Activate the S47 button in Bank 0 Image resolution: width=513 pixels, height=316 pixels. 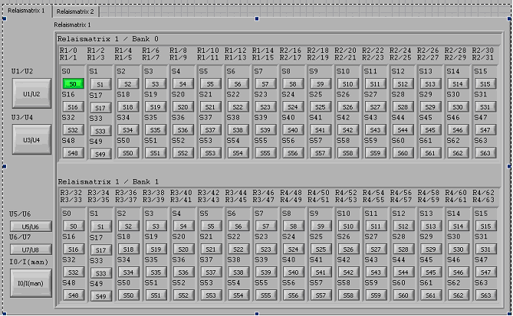pos(485,130)
